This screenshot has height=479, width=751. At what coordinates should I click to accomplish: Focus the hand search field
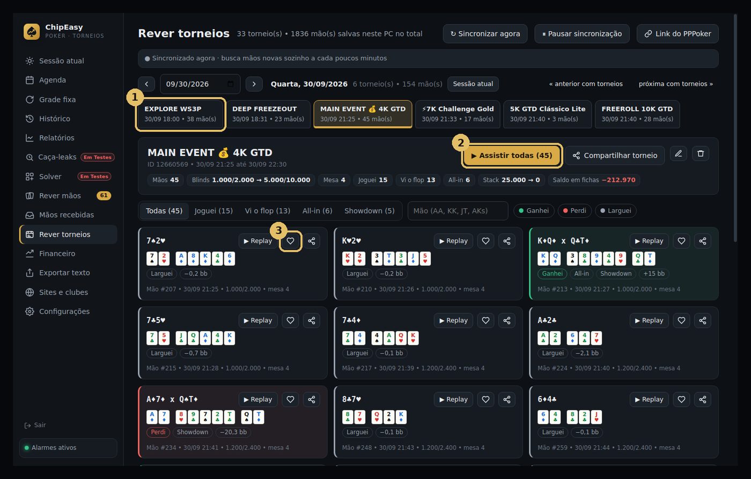point(458,211)
